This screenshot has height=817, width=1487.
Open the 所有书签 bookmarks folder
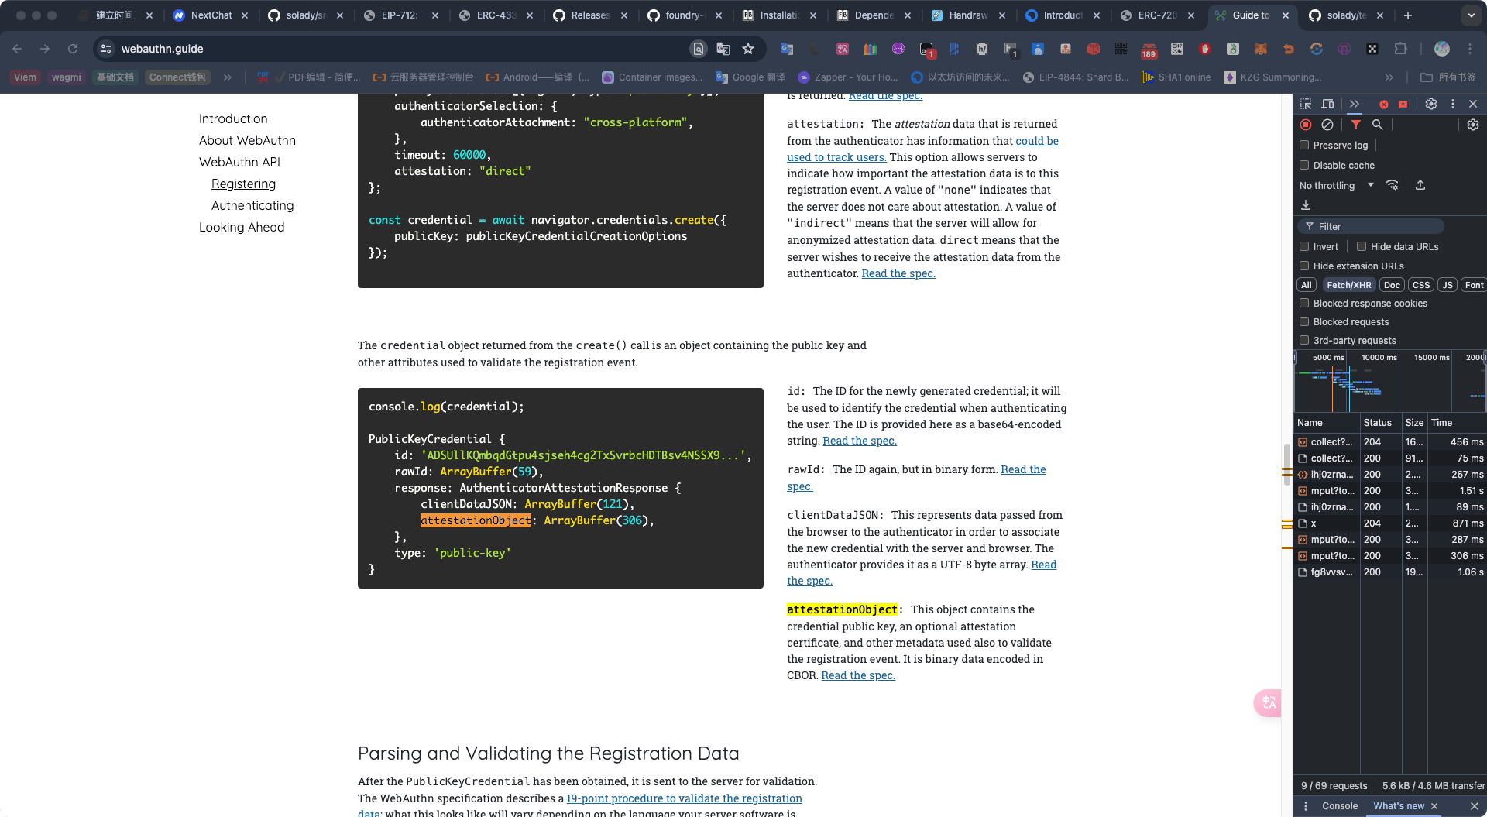click(1448, 77)
